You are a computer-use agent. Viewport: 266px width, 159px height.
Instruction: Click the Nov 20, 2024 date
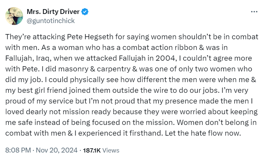[56, 150]
